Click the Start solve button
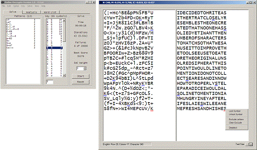This screenshot has height=150, width=257. click(x=80, y=76)
